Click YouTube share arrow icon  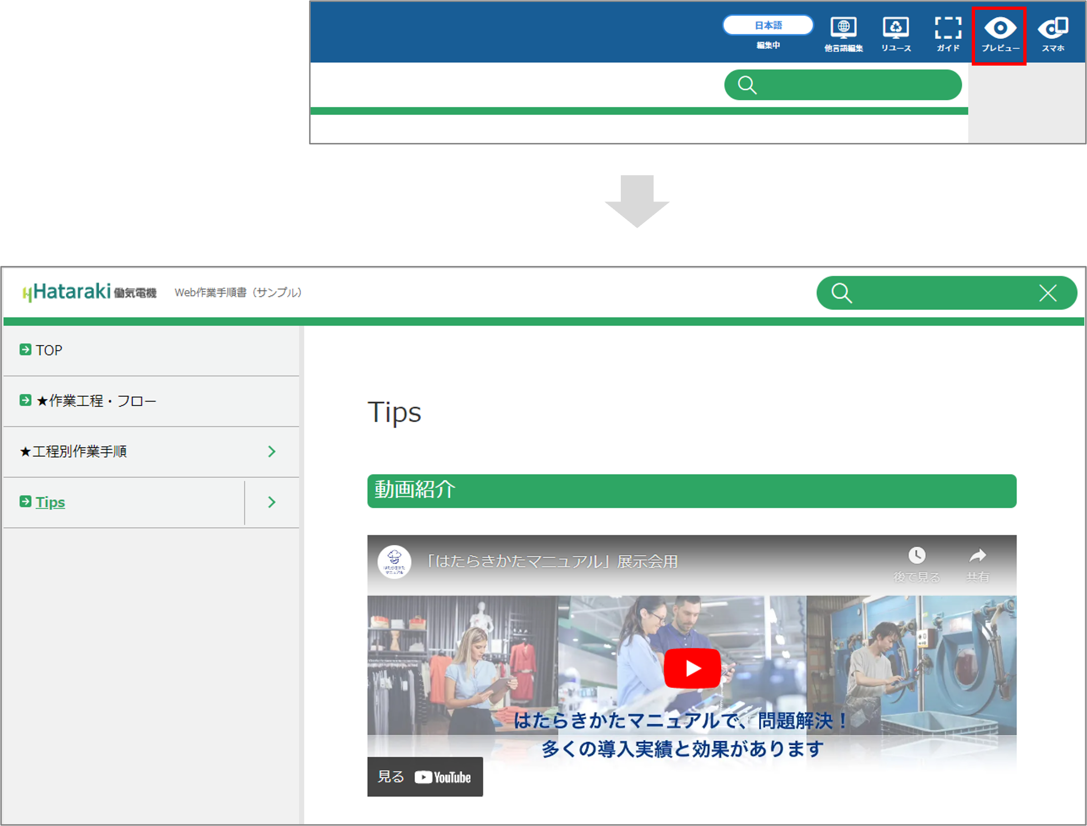click(977, 556)
